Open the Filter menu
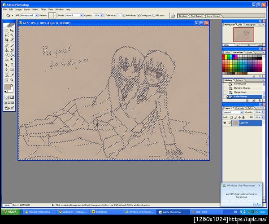This screenshot has width=269, height=224. click(43, 9)
